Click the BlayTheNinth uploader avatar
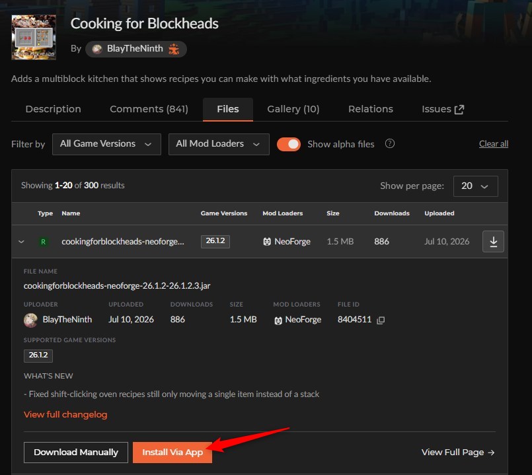Screen dimensions: 532x475 tap(30, 320)
